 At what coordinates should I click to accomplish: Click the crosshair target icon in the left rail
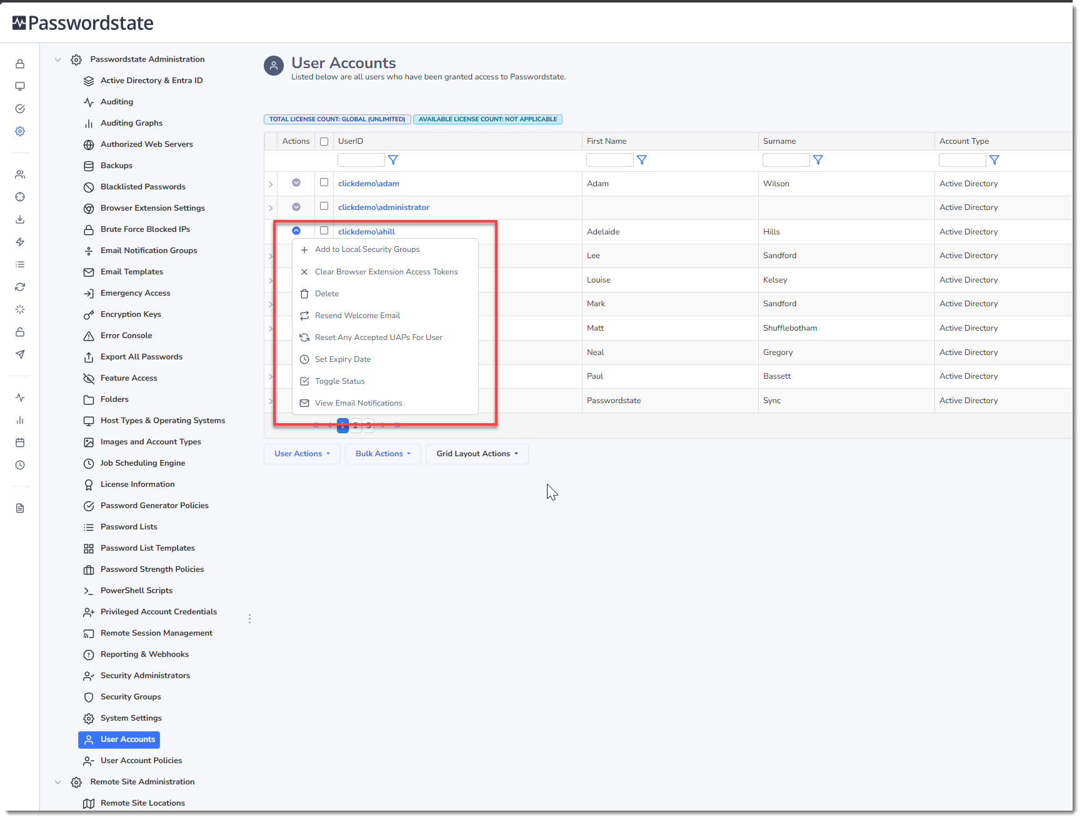(20, 197)
